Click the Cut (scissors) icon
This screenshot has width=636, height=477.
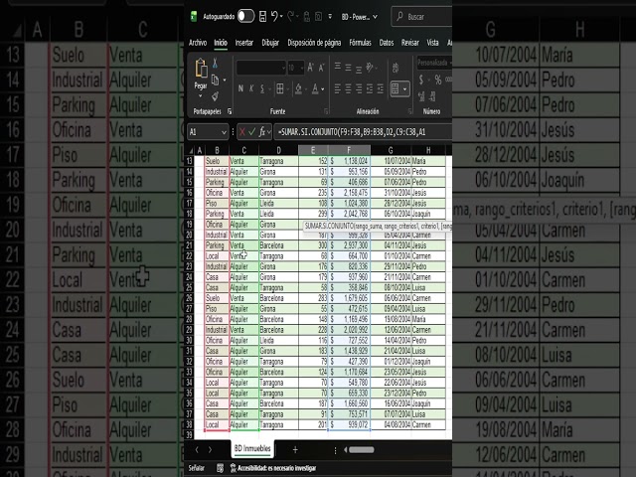(215, 63)
